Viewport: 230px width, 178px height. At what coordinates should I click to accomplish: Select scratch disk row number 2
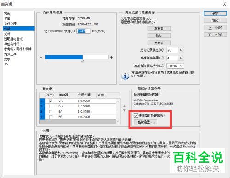[42, 106]
